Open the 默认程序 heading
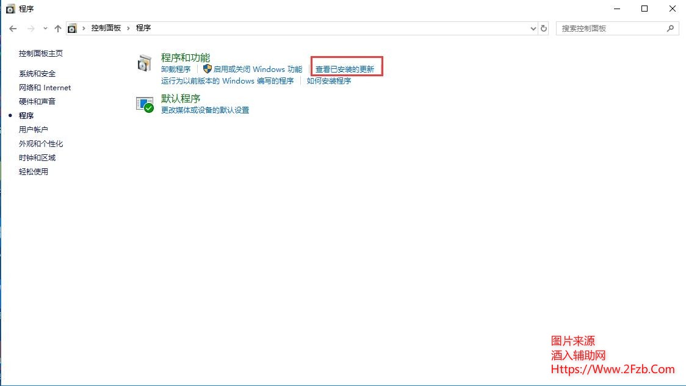This screenshot has width=686, height=386. pos(181,98)
